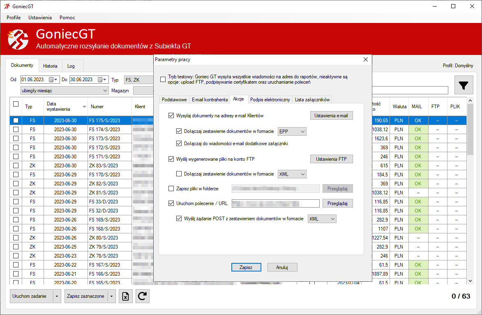
Task: Click the Numer column header
Action: click(x=109, y=107)
